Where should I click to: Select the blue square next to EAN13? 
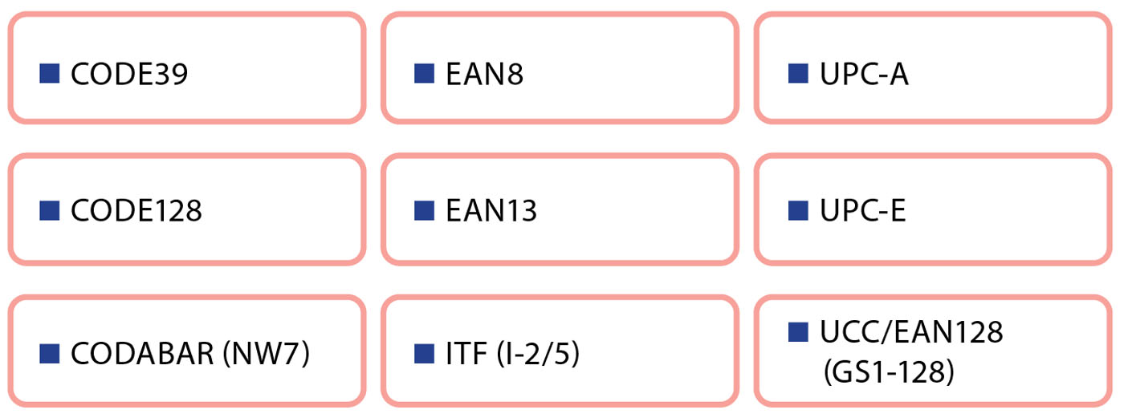(425, 211)
